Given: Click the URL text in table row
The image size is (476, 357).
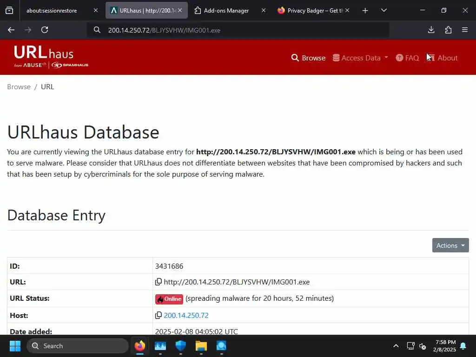Looking at the screenshot, I should (237, 282).
